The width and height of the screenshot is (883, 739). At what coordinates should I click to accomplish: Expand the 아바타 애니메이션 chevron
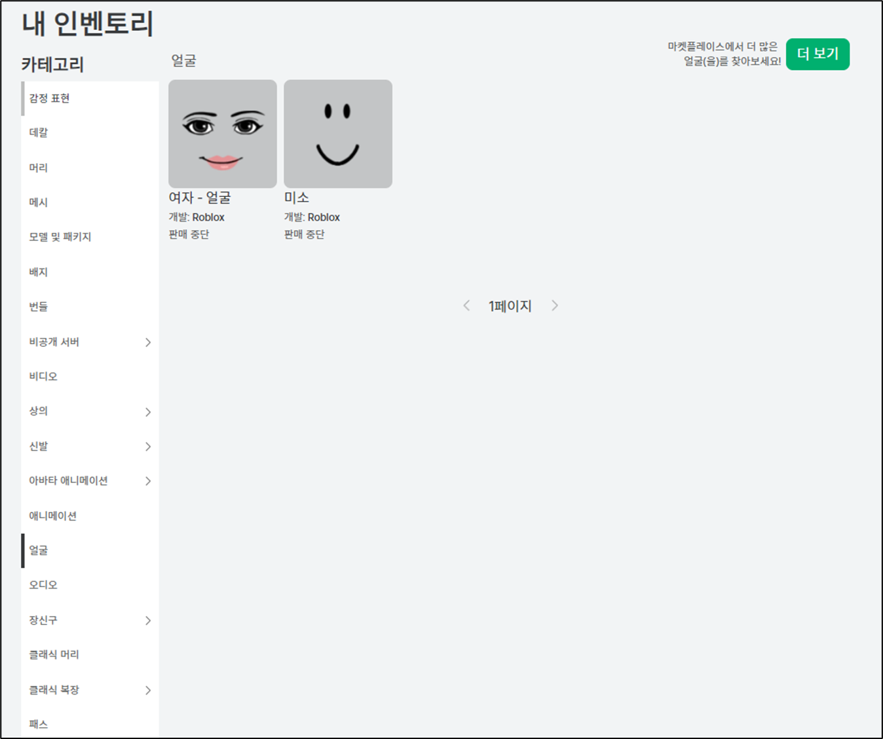tap(148, 481)
